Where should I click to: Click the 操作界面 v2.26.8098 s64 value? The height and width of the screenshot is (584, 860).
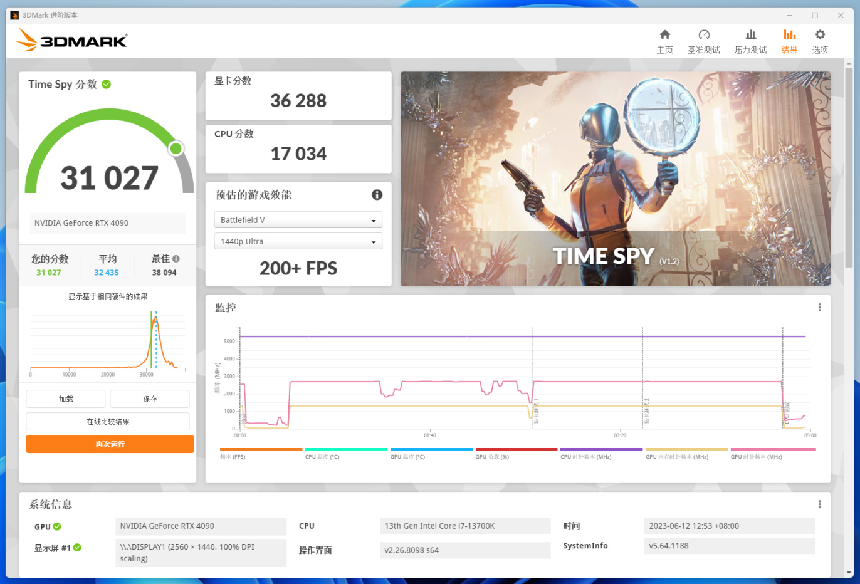[465, 550]
